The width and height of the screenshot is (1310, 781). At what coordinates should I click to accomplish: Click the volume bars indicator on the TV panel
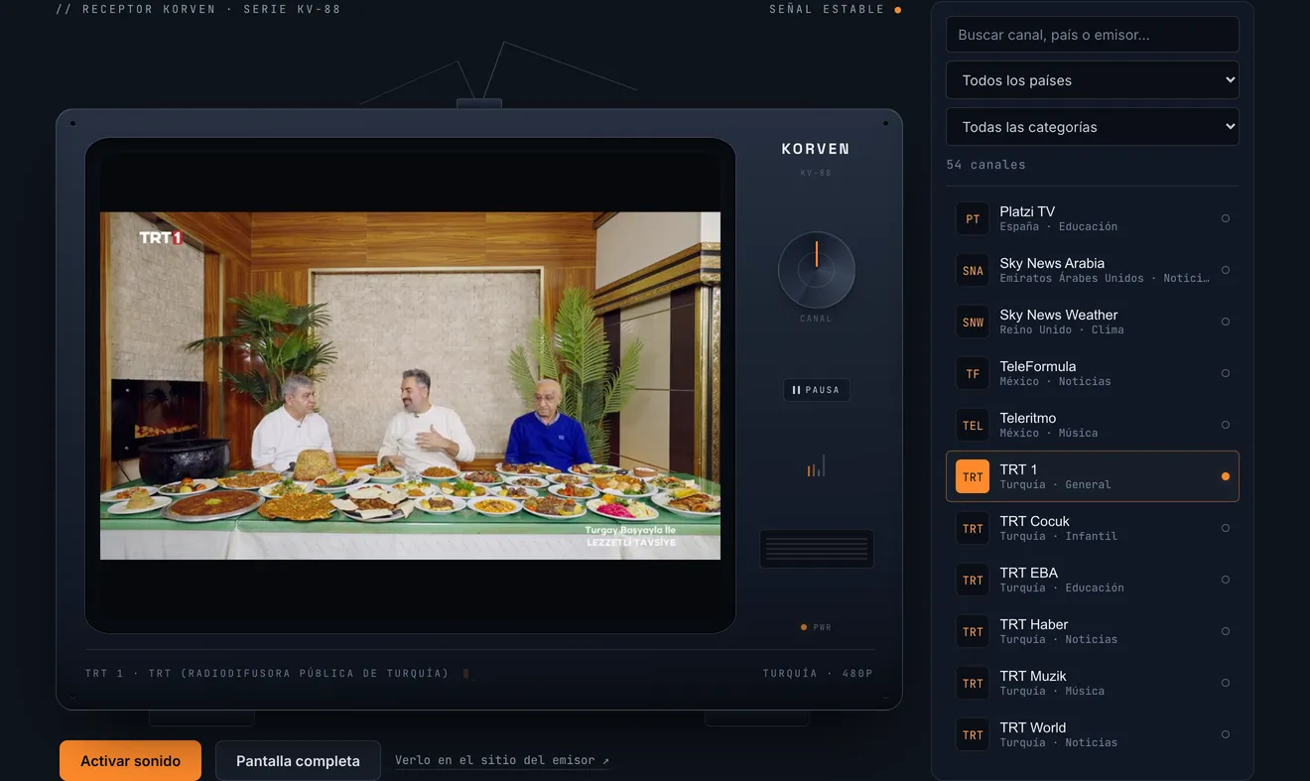tap(816, 466)
